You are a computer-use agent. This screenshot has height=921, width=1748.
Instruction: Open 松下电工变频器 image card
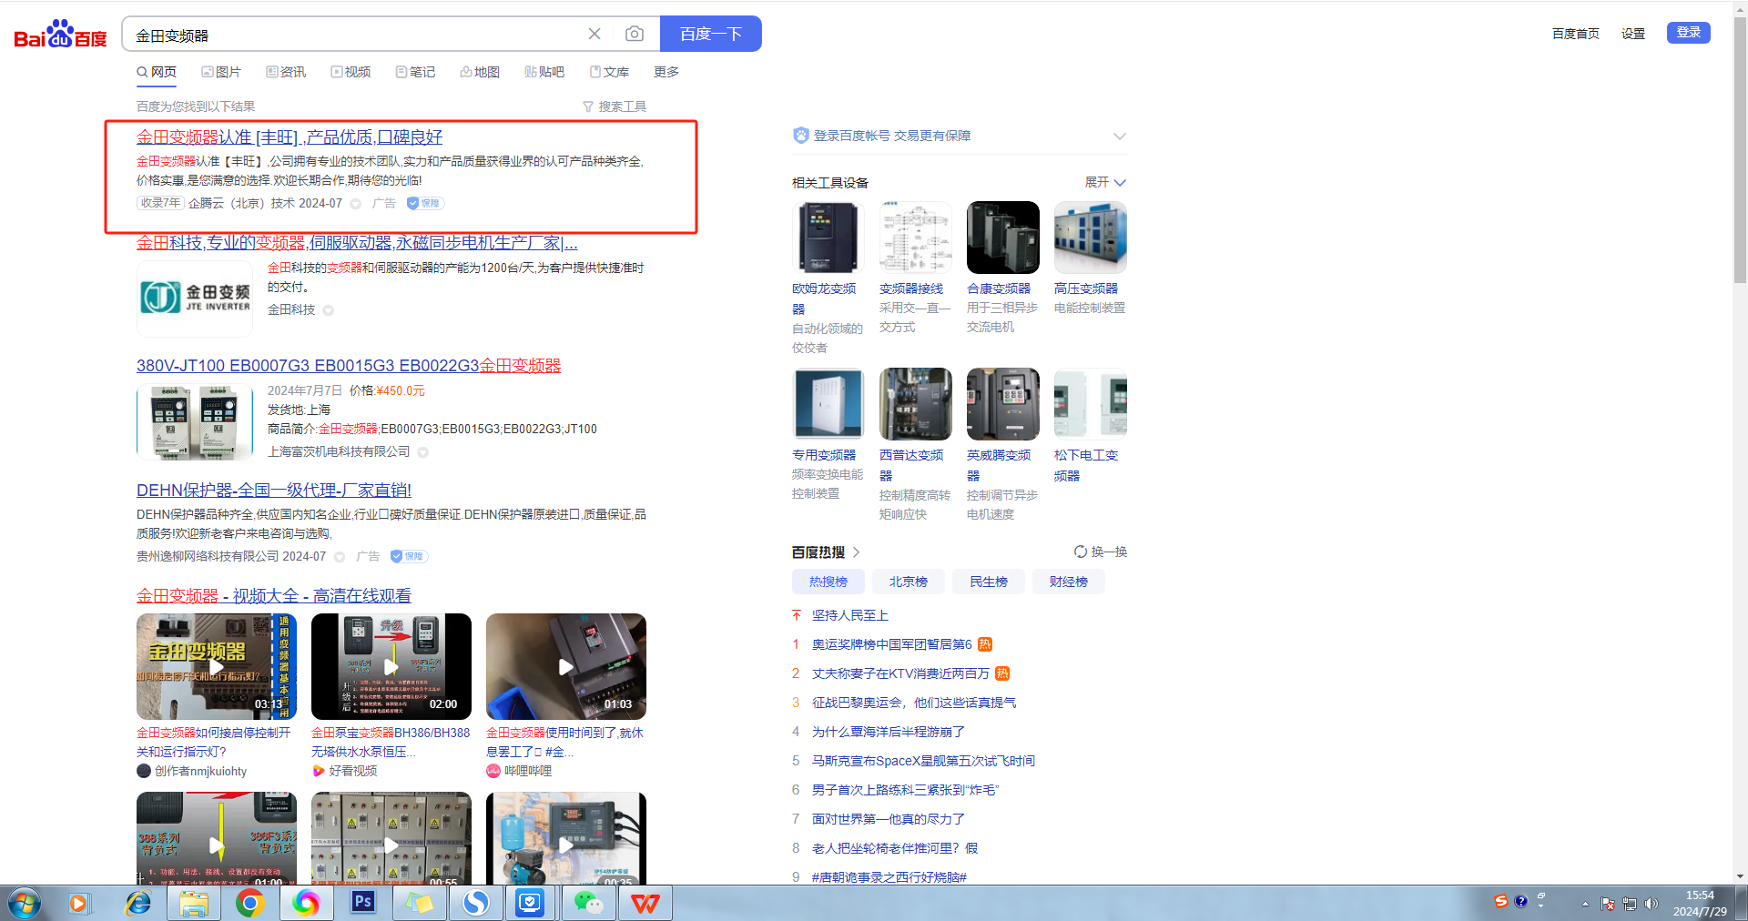tap(1091, 404)
